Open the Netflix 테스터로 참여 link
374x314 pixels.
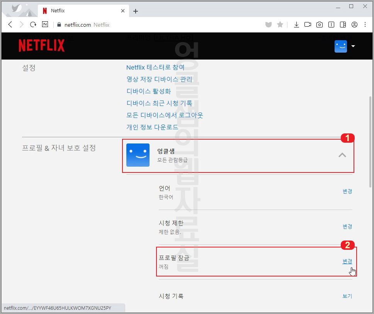pyautogui.click(x=155, y=67)
